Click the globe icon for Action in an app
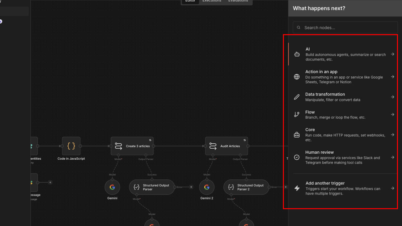 [x=297, y=77]
